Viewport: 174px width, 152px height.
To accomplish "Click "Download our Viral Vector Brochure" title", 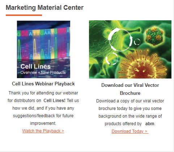I will (130, 89).
